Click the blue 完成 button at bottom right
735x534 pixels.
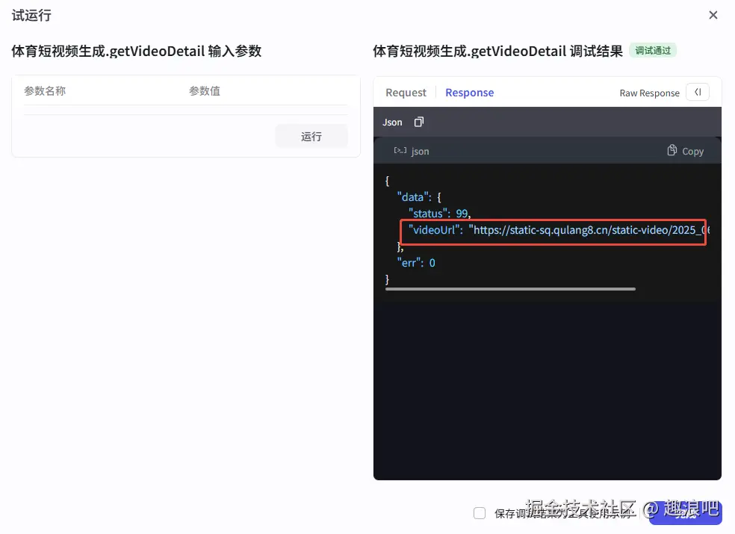(x=685, y=513)
